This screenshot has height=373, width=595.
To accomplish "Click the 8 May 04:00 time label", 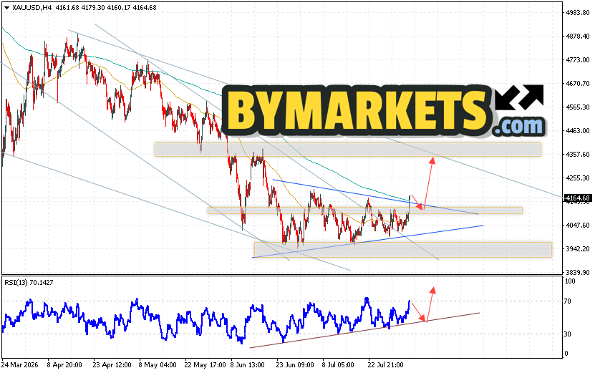I will [158, 365].
